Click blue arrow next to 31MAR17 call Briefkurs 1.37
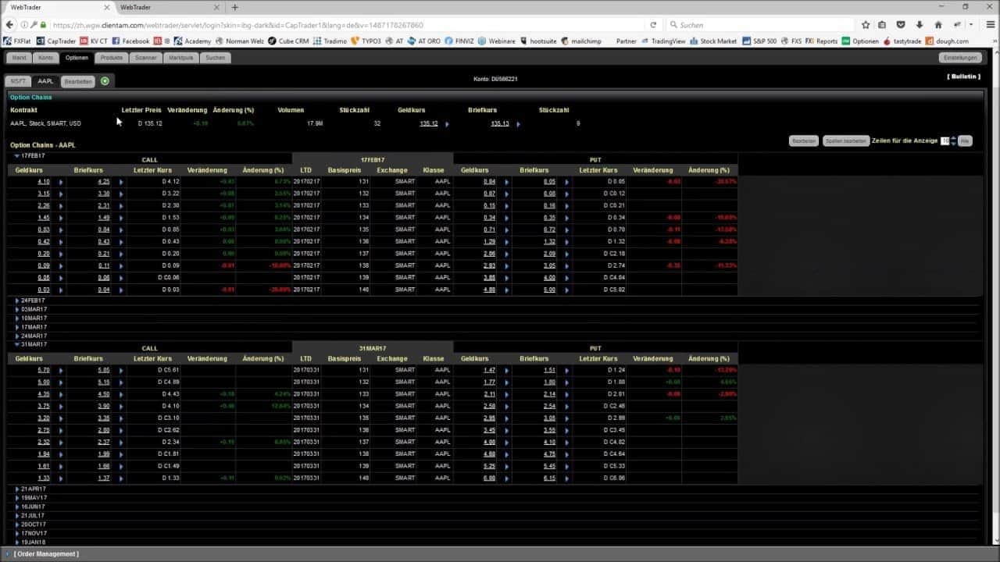The height and width of the screenshot is (562, 1000). coord(121,478)
